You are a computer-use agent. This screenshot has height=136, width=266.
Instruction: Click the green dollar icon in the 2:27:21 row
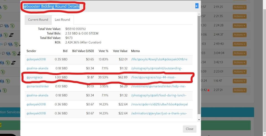pyautogui.click(x=4, y=90)
